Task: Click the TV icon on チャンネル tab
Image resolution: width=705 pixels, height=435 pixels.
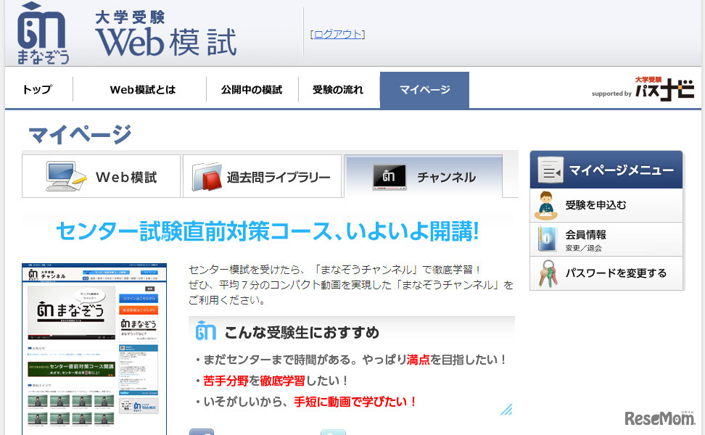Action: pyautogui.click(x=387, y=174)
